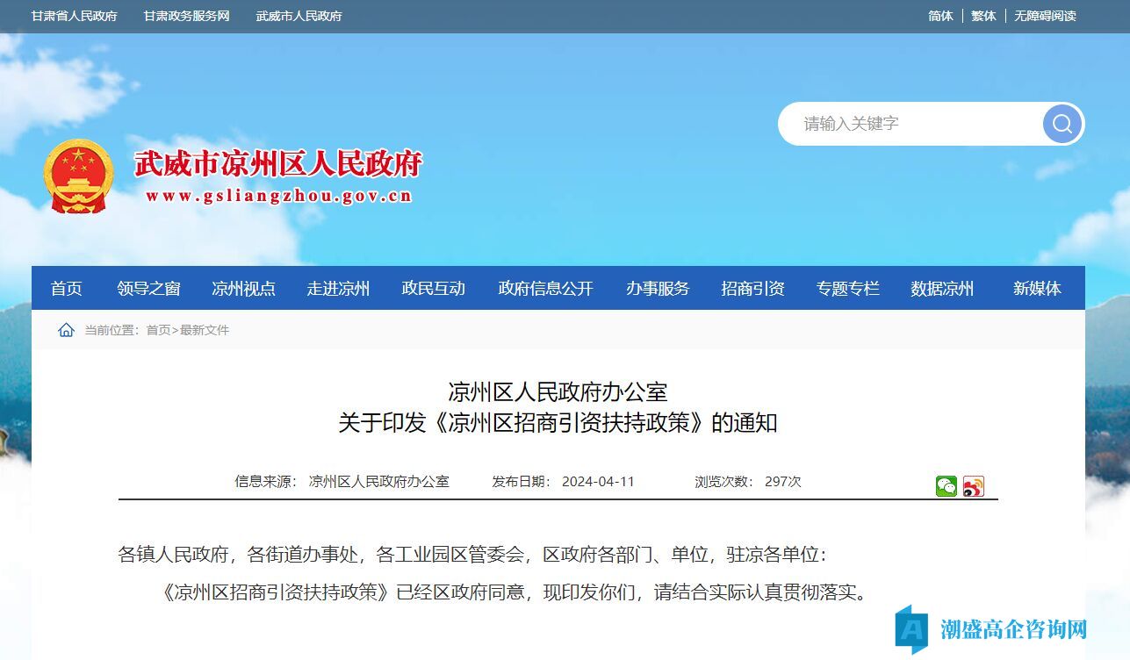
Task: Share the article via WeChat icon
Action: 946,486
